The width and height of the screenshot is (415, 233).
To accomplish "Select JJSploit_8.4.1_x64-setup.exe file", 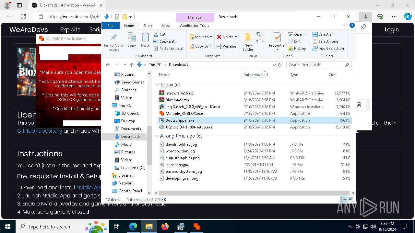I will pyautogui.click(x=189, y=127).
